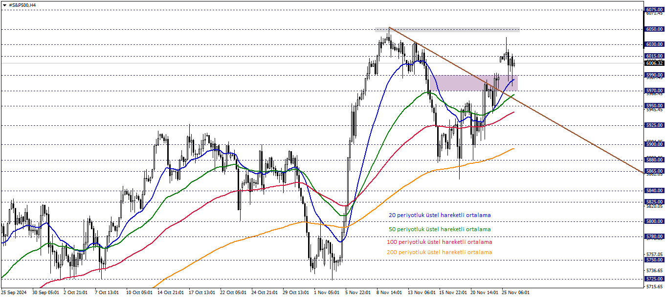Click the 5825.00 price level label
Screen dimensions: 666x298
click(x=654, y=201)
